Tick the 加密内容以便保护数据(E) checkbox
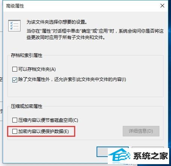This screenshot has height=166, width=171. (x=15, y=131)
